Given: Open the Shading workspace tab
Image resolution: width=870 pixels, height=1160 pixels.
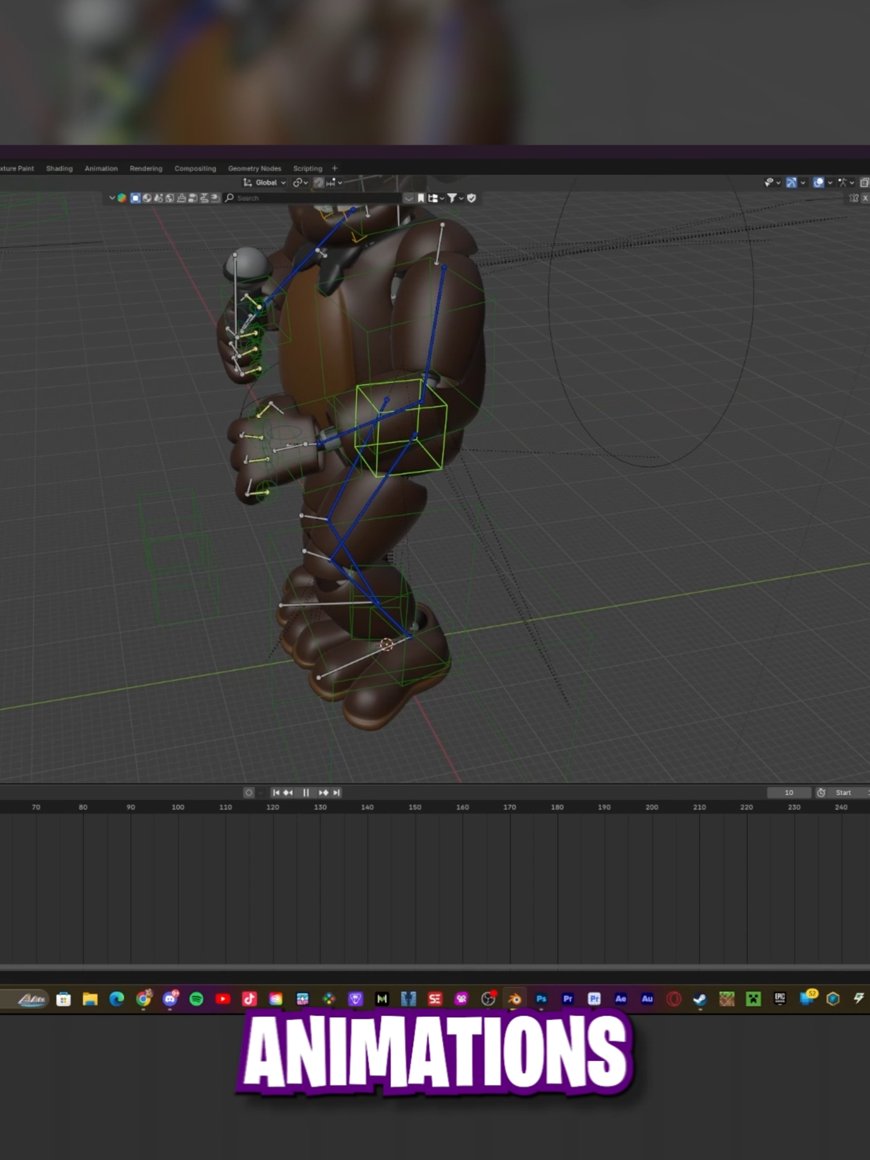Looking at the screenshot, I should 59,168.
